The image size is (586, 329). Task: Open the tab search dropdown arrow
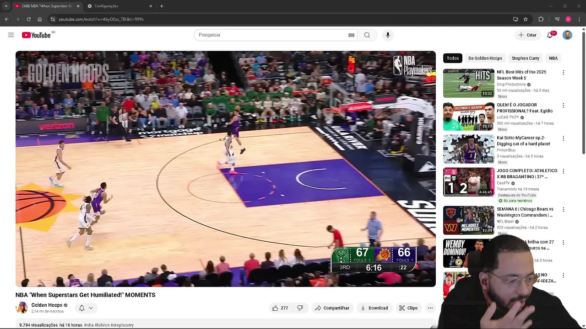6,6
